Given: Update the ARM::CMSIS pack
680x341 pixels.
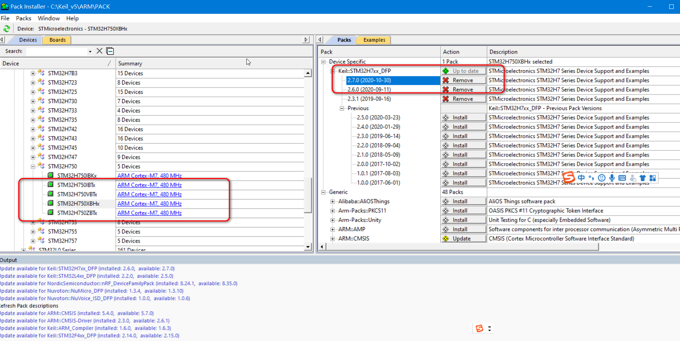Looking at the screenshot, I should [x=464, y=238].
